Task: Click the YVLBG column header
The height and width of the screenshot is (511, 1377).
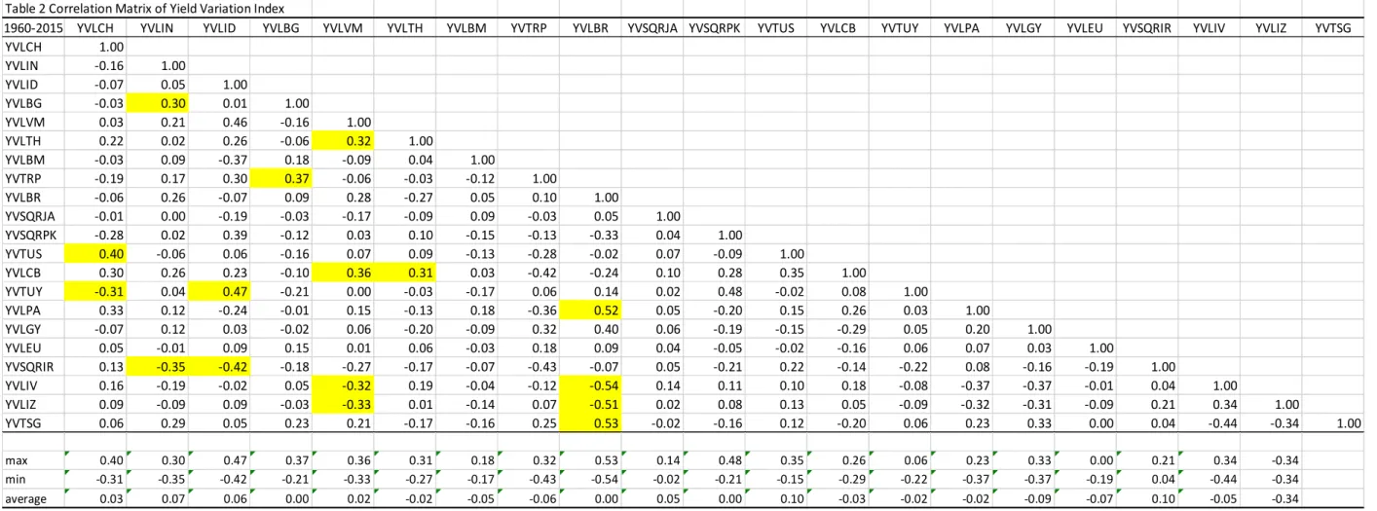Action: 280,27
